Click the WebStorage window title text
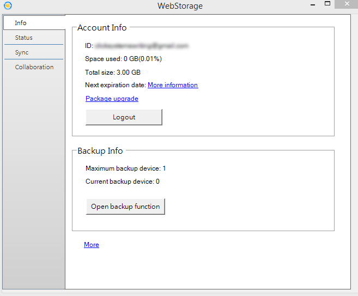This screenshot has height=296, width=358. click(180, 6)
